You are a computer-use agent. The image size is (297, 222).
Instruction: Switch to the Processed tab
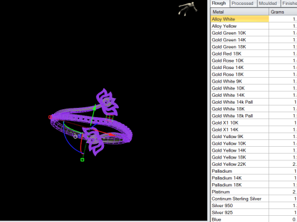[x=243, y=4]
